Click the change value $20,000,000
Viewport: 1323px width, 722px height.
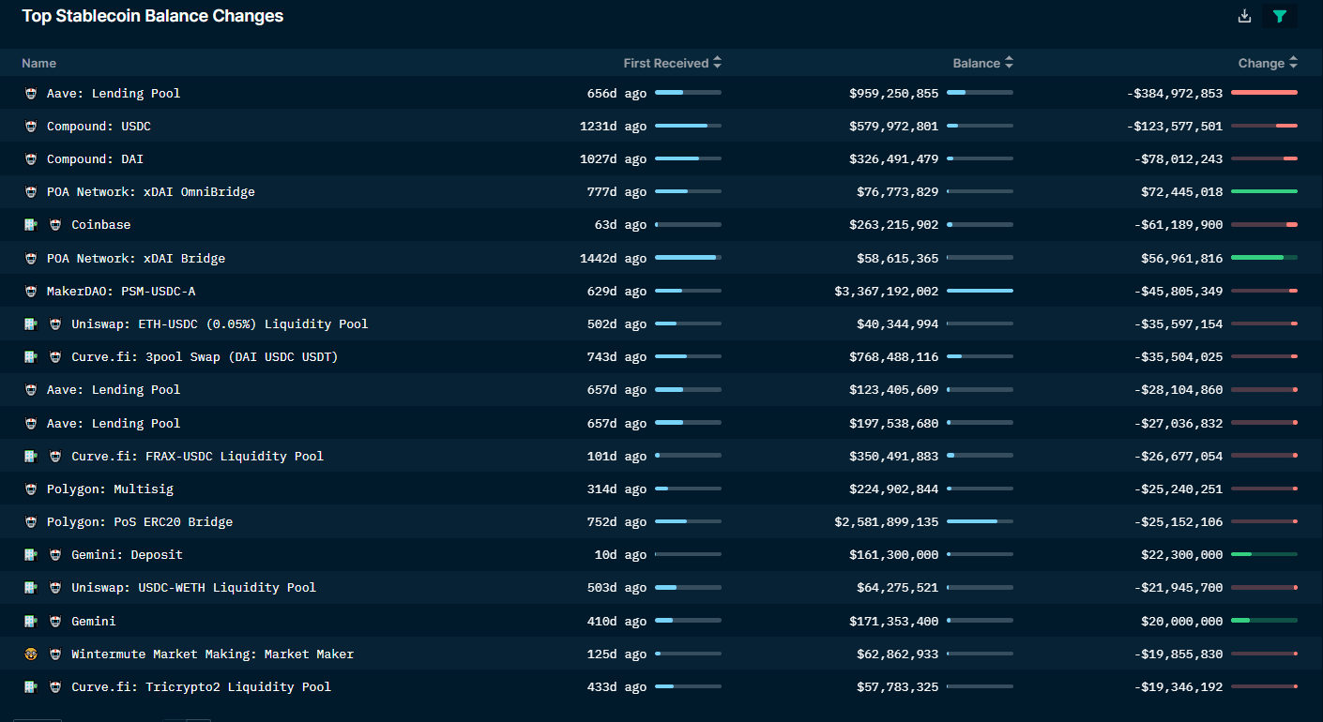[x=1181, y=622]
